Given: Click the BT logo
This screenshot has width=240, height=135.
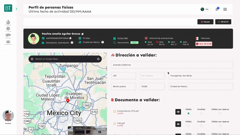Looking at the screenshot, I should [x=8, y=8].
